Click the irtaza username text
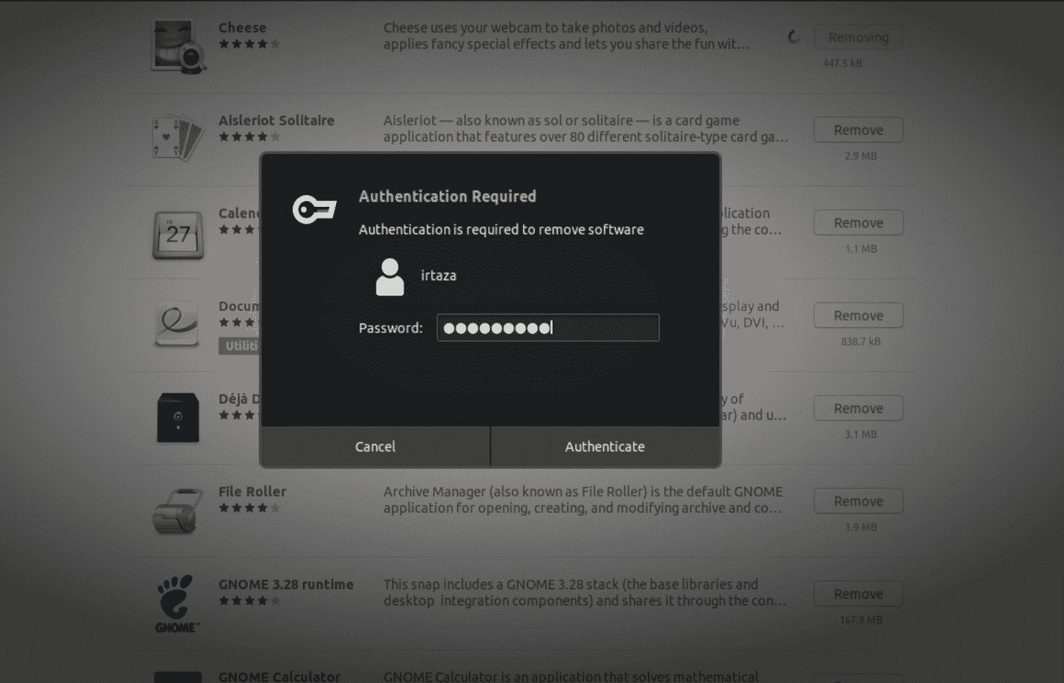The image size is (1064, 683). tap(438, 275)
